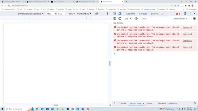Select the What's New drawer tab

pos(136,104)
